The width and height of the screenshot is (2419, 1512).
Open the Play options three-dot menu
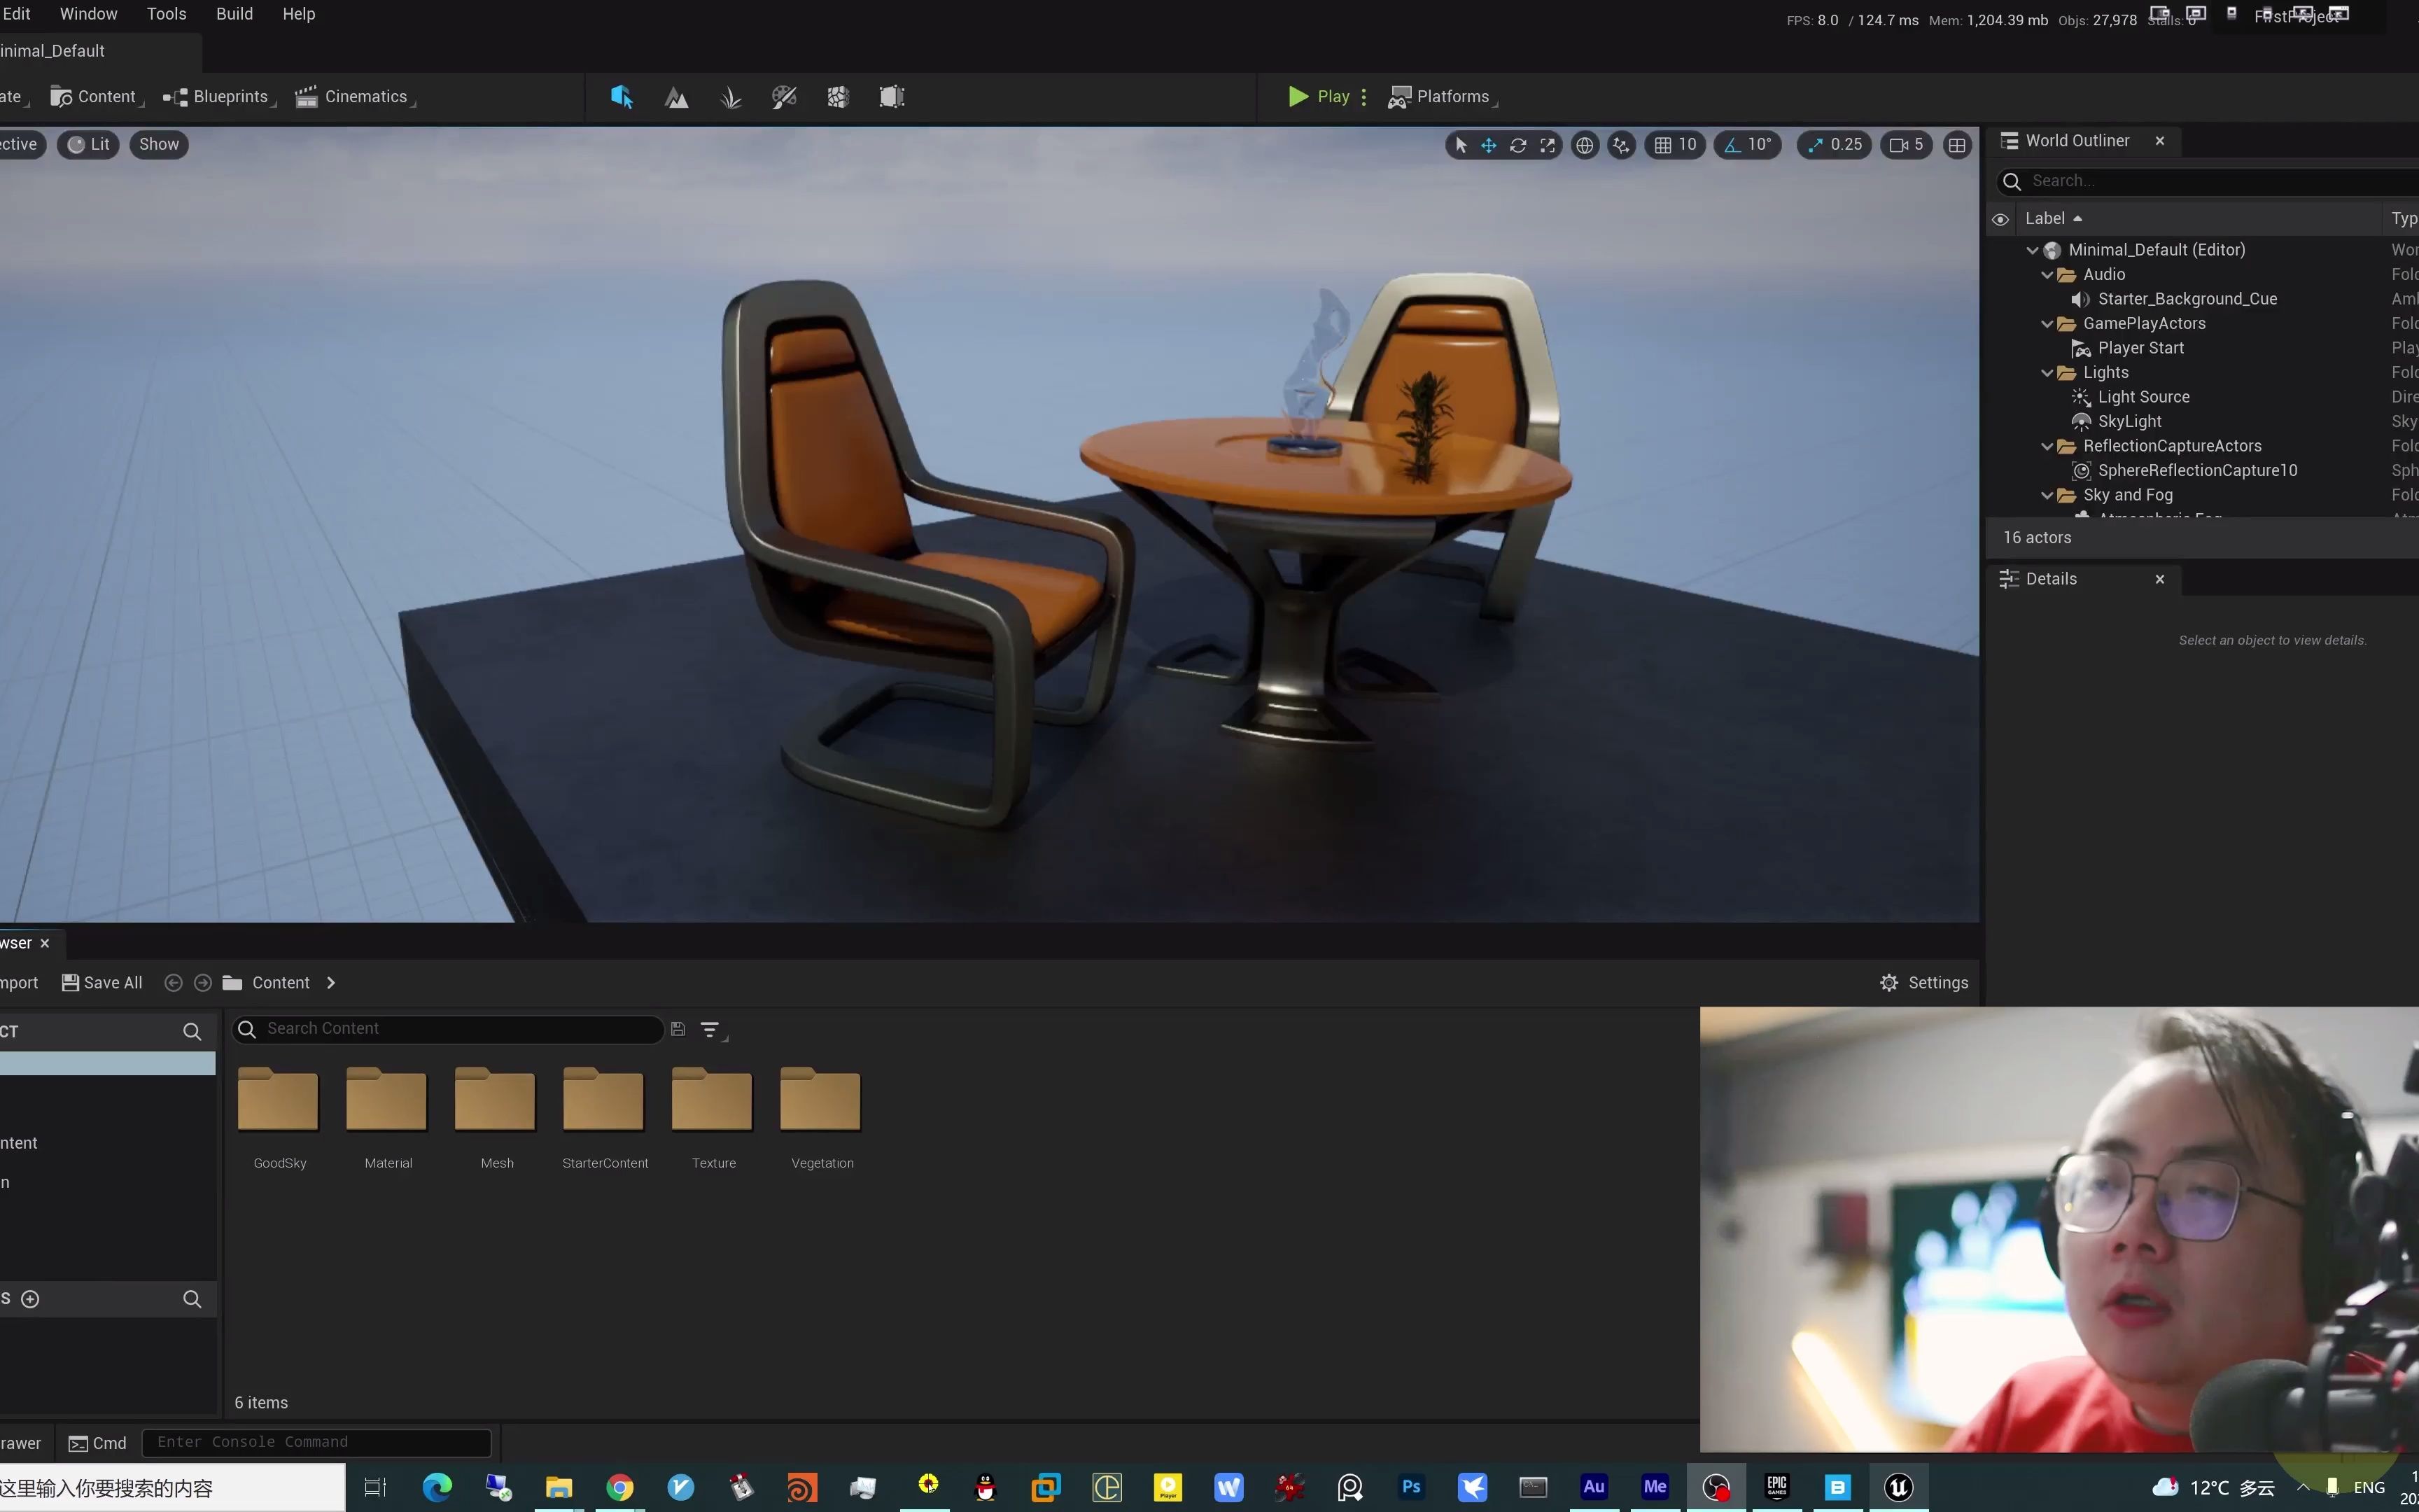[x=1363, y=97]
